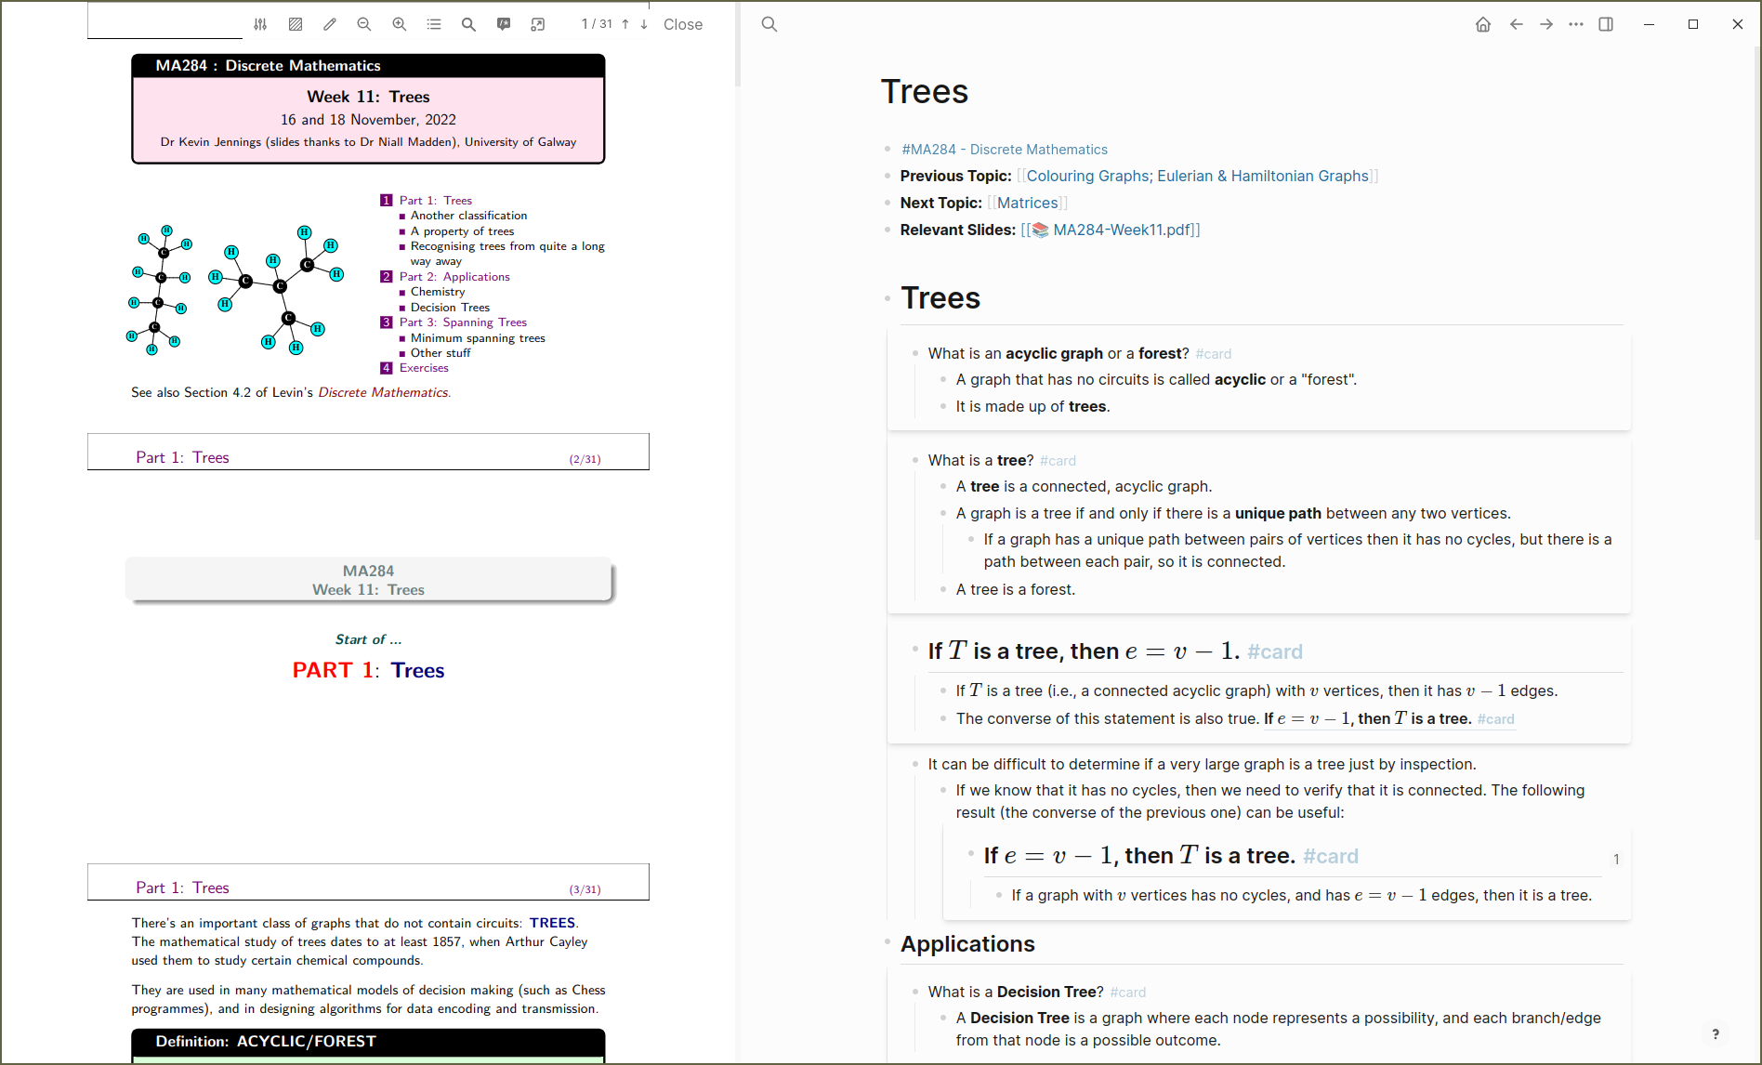Zoom out of the PDF
This screenshot has width=1762, height=1065.
point(364,24)
